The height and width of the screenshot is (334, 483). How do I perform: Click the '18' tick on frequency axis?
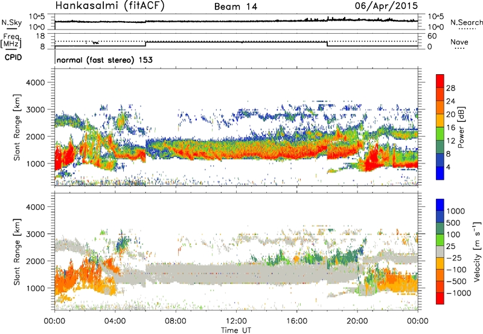coord(40,36)
